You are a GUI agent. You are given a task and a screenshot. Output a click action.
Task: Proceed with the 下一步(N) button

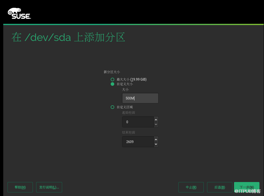246,187
